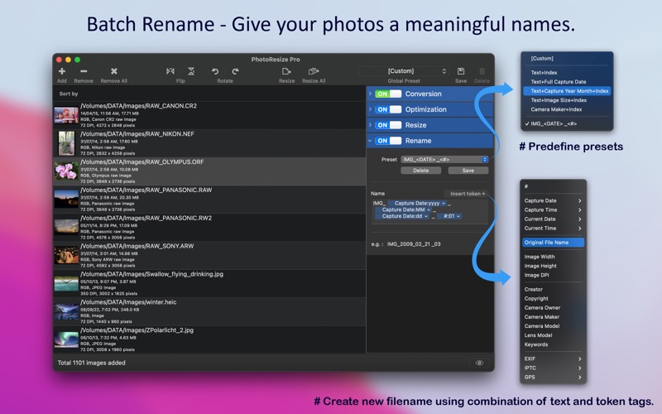Open EXIF submenu in token menu
This screenshot has height=414, width=662.
(x=553, y=359)
